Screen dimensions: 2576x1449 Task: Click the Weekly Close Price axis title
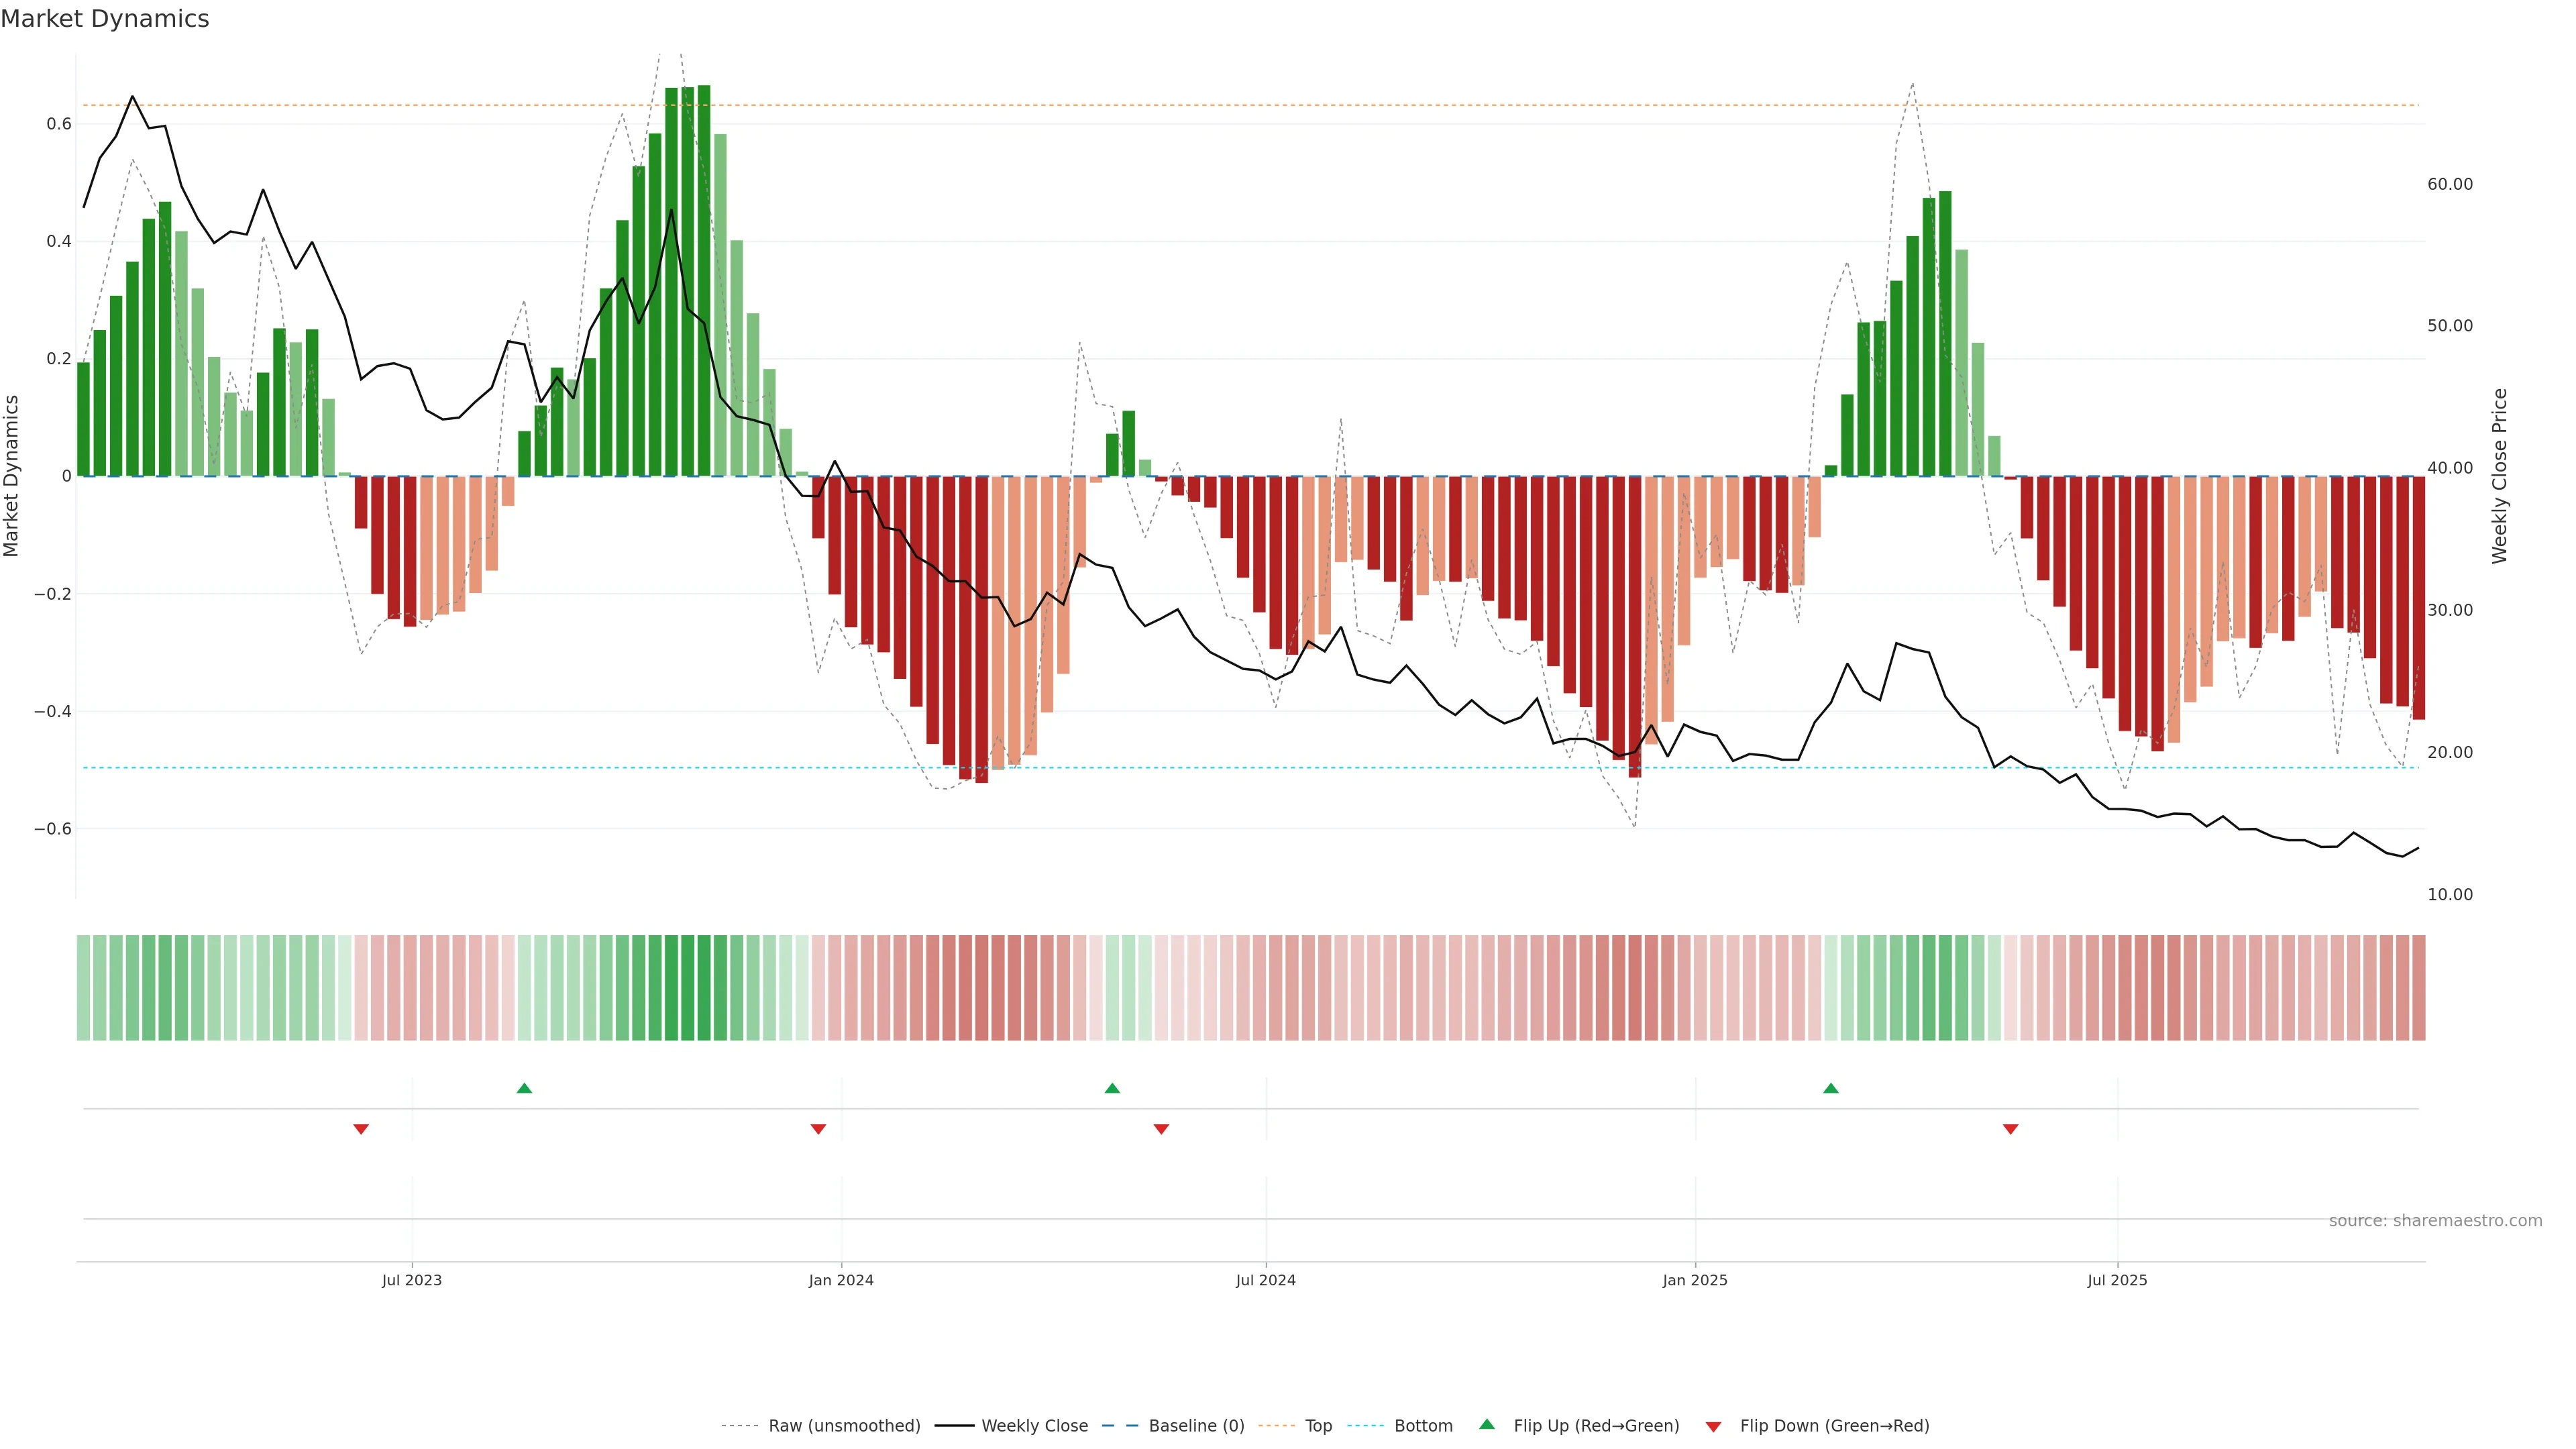pyautogui.click(x=2499, y=476)
